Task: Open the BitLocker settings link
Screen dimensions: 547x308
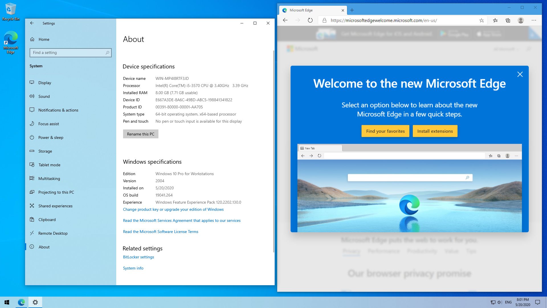Action: pos(138,257)
